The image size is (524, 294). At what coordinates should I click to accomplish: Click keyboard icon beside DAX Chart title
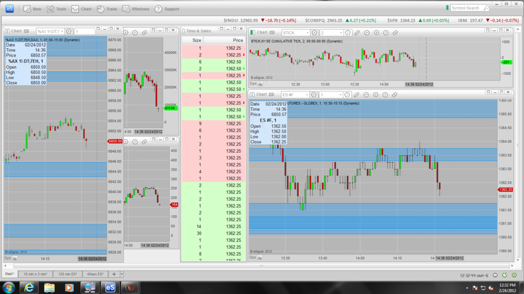click(26, 31)
